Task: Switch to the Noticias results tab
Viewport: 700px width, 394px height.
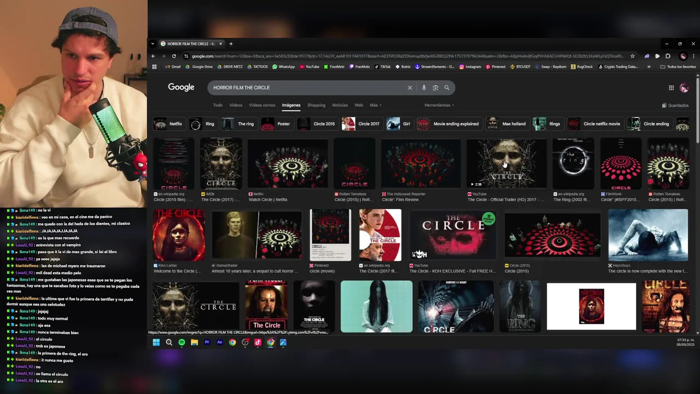Action: (x=340, y=105)
